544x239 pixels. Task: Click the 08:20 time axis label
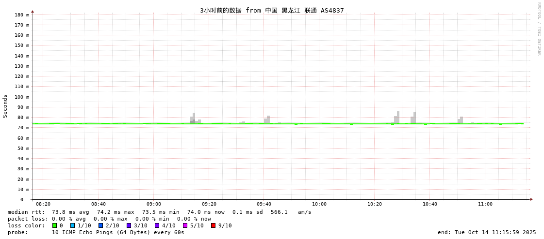click(x=43, y=204)
